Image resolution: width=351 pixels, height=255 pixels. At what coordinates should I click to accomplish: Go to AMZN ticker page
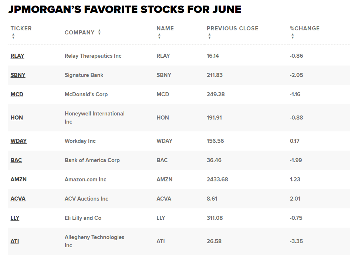point(18,179)
